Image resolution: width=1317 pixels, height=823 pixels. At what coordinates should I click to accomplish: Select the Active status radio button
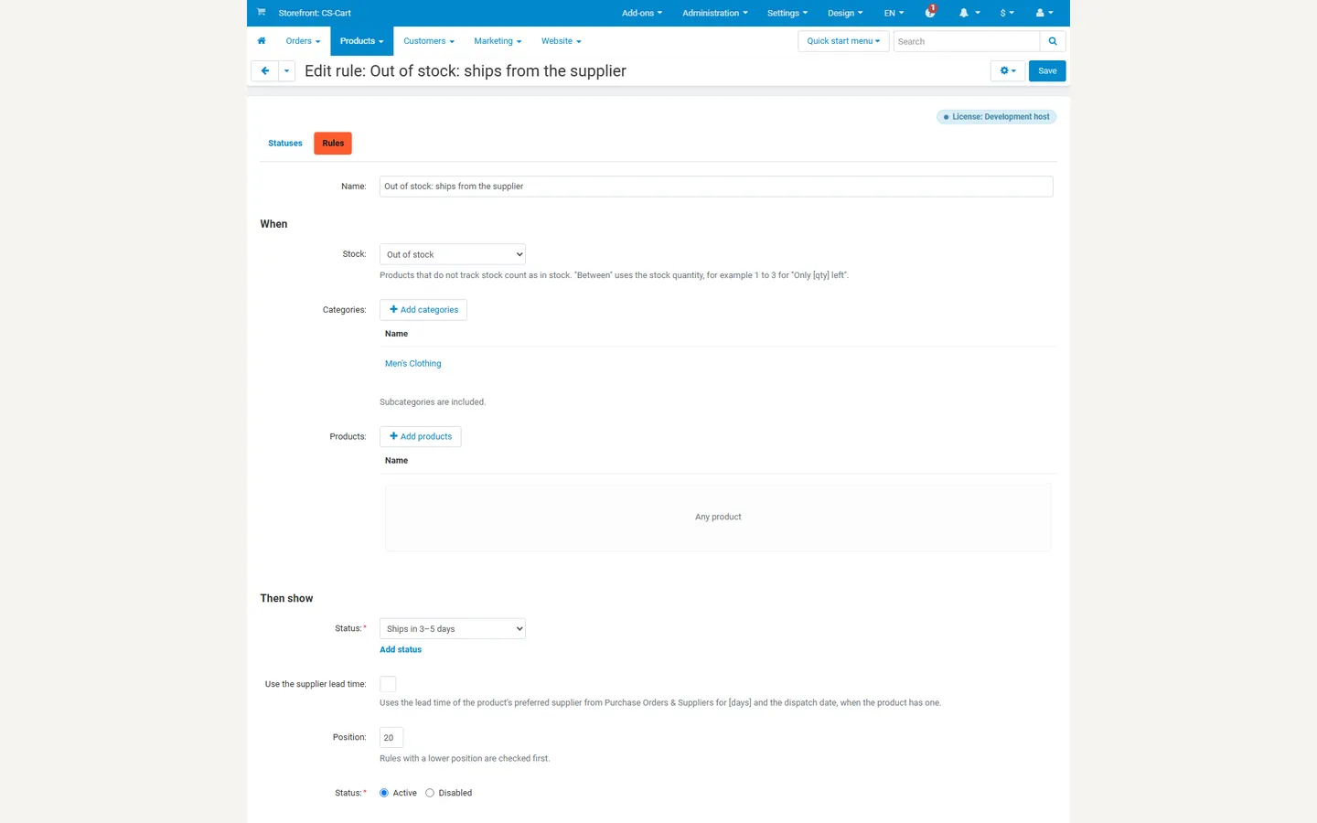click(x=384, y=793)
